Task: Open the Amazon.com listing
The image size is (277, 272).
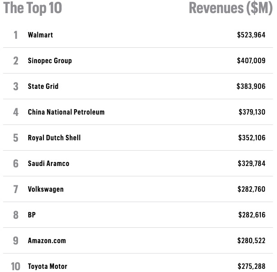Action: [x=46, y=240]
